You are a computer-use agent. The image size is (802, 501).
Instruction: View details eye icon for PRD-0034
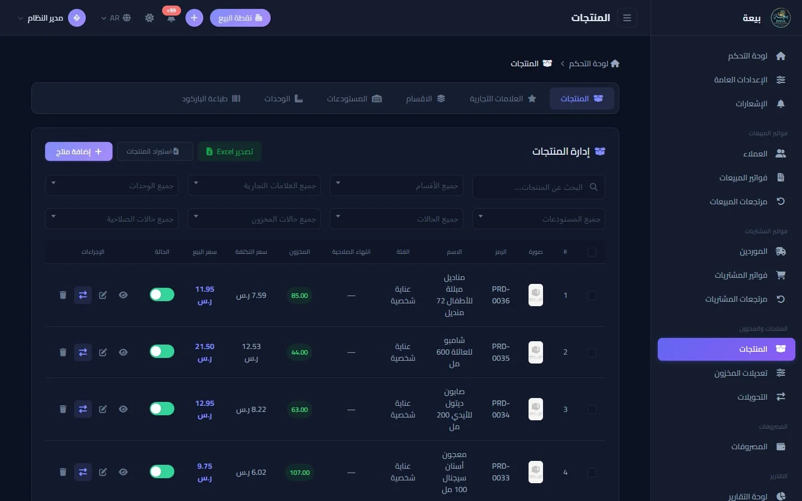tap(123, 409)
